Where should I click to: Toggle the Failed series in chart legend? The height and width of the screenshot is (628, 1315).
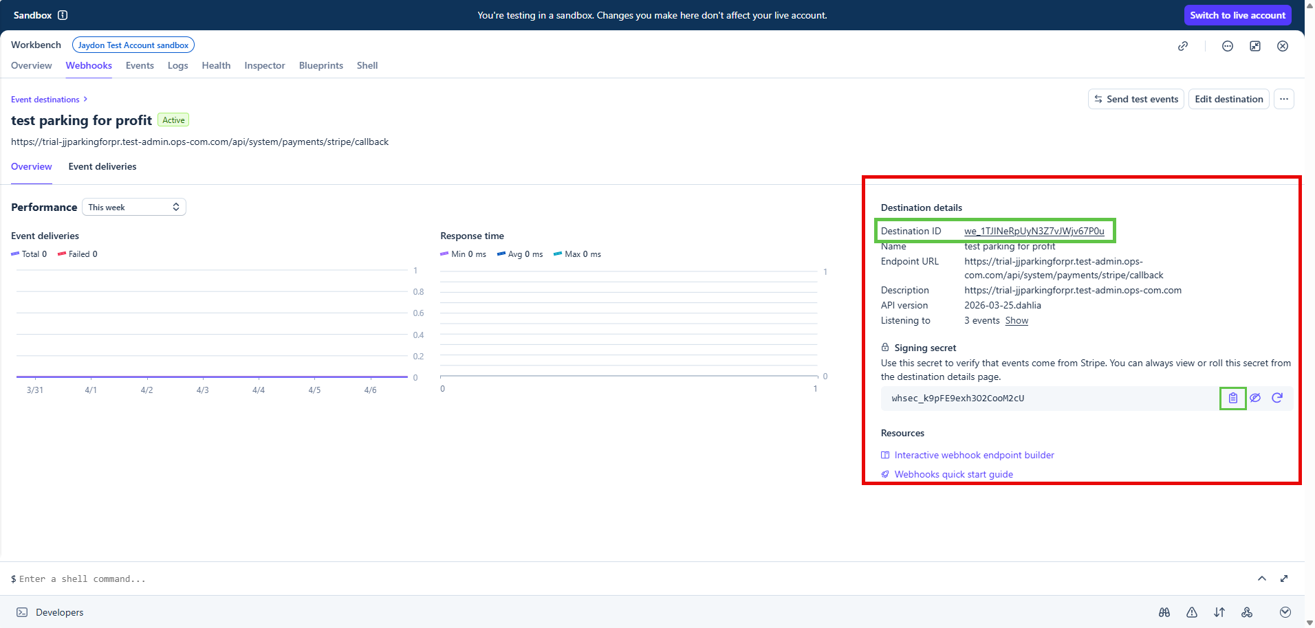[x=78, y=254]
